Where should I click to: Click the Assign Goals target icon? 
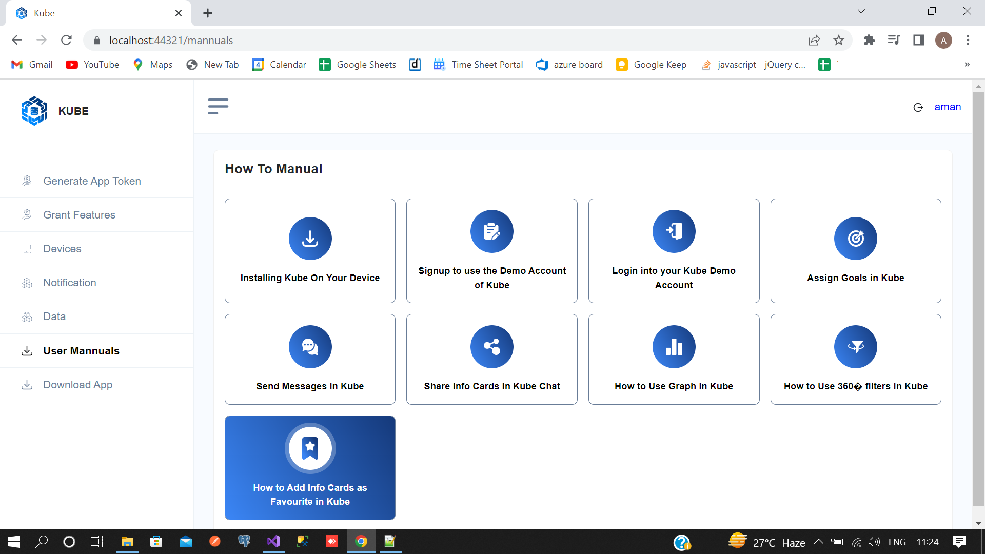[856, 239]
